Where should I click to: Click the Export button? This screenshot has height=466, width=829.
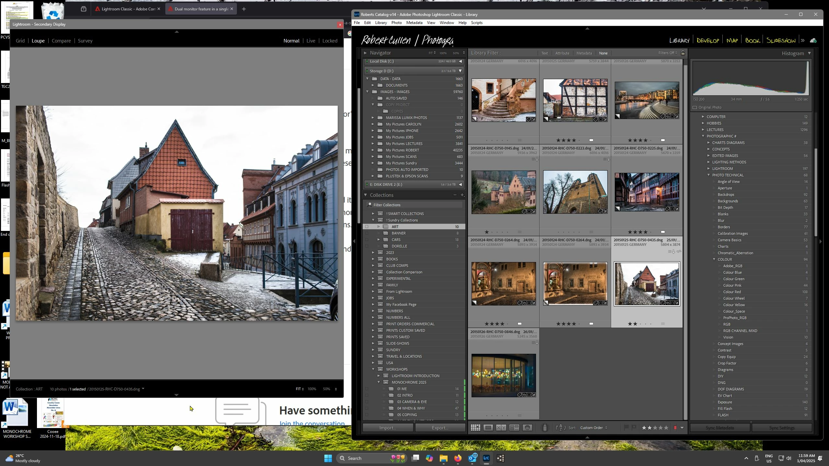440,428
